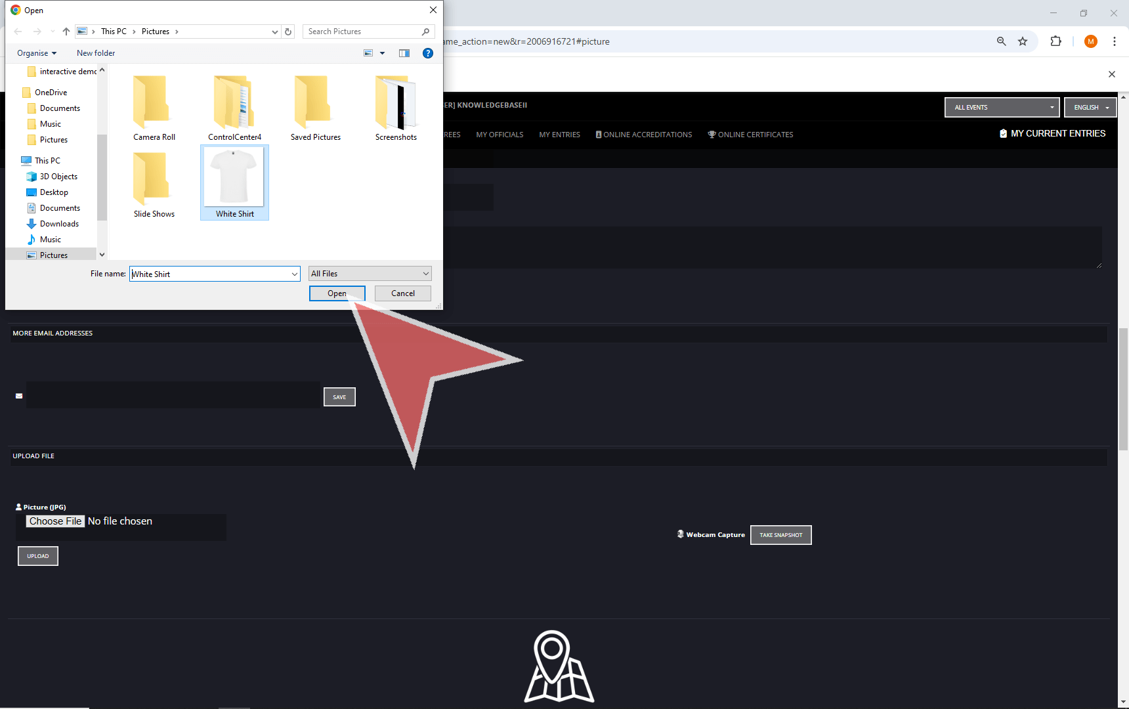Expand the All Files type dropdown
The image size is (1129, 709).
click(x=370, y=274)
